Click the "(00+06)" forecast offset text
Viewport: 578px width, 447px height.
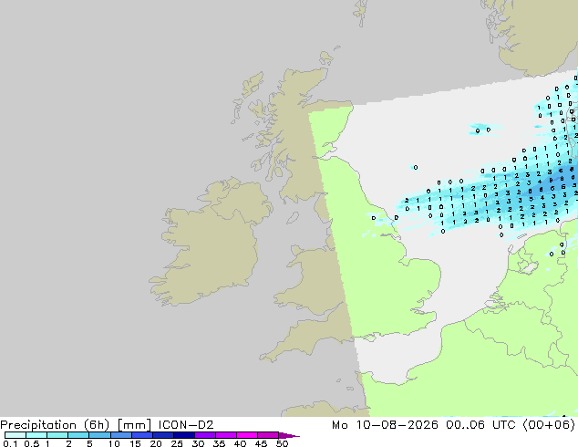click(x=551, y=425)
